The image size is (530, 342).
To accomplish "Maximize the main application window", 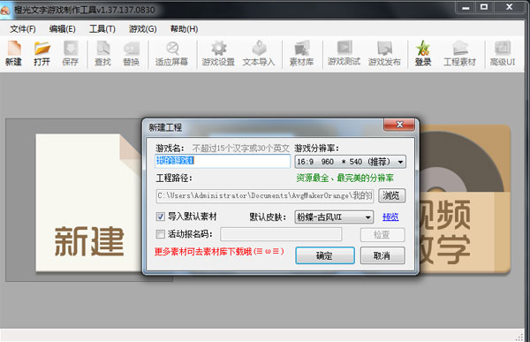I will click(x=484, y=7).
